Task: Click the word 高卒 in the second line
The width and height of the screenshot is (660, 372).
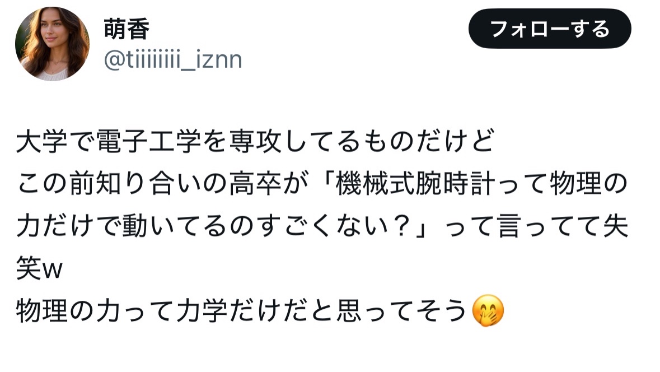Action: [x=255, y=183]
